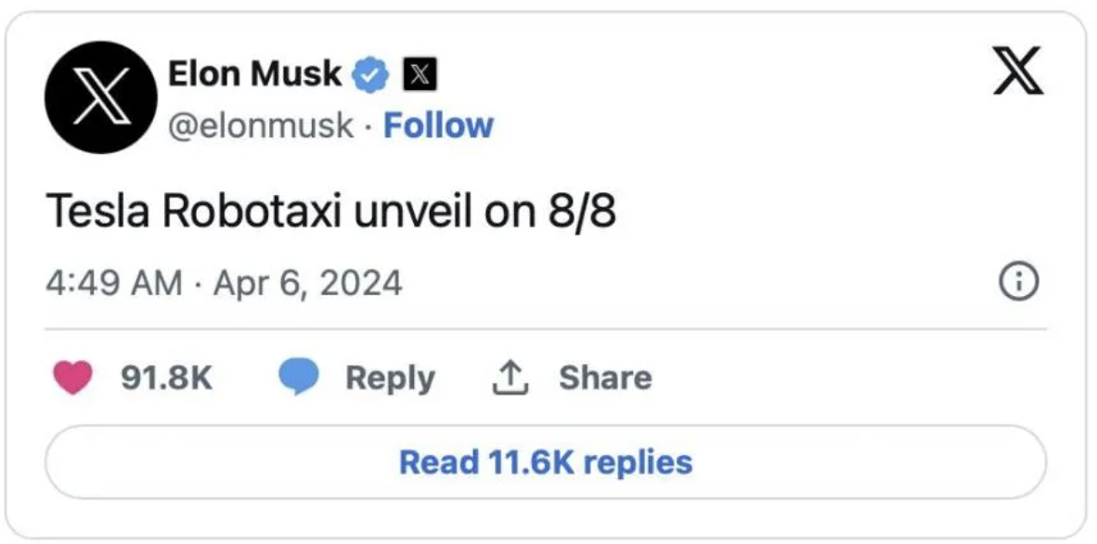Viewport: 1097px width, 544px height.
Task: Click the share upload arrow icon
Action: click(x=508, y=377)
